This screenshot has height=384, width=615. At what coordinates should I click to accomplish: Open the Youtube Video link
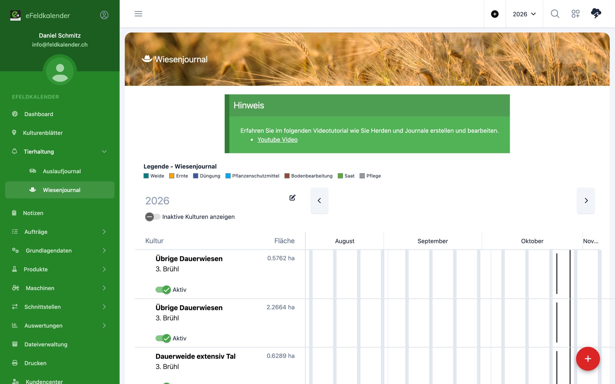pyautogui.click(x=278, y=140)
